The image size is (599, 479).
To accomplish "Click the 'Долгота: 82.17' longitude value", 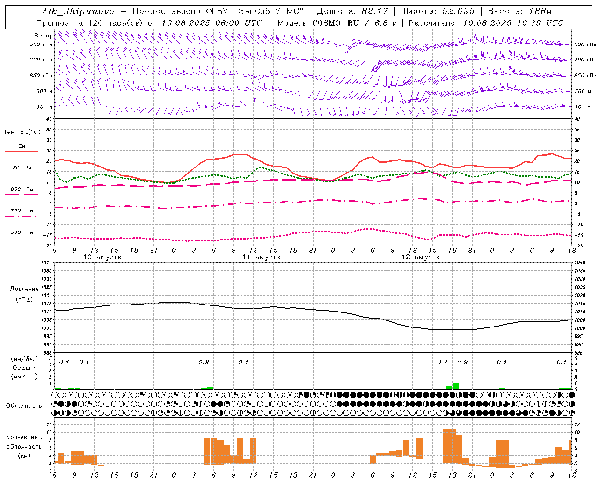I will pos(352,11).
